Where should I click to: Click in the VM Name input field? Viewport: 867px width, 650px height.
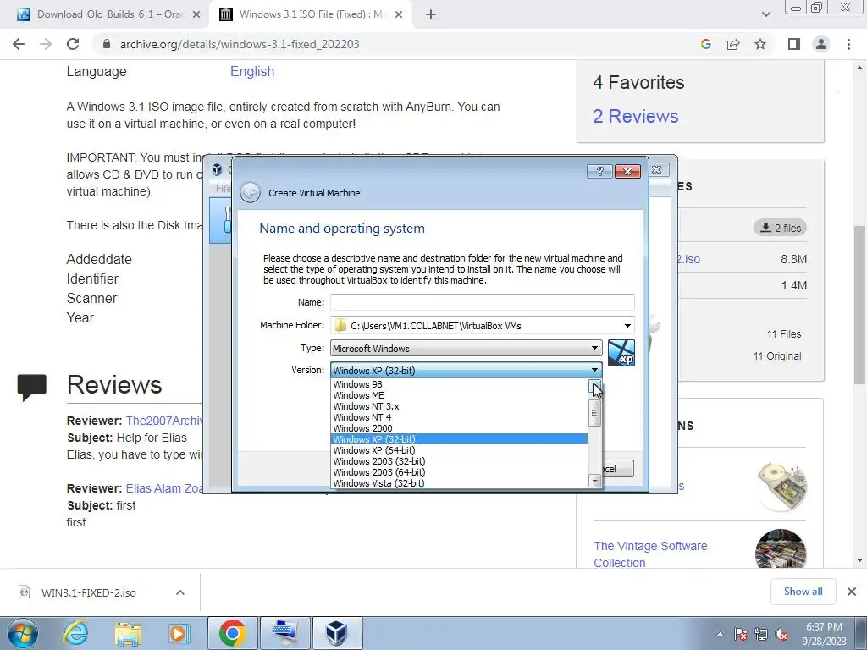tap(482, 302)
